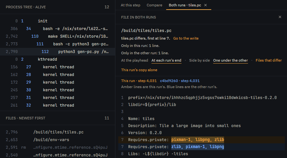Switch to 'Side by side' layout

point(199,60)
